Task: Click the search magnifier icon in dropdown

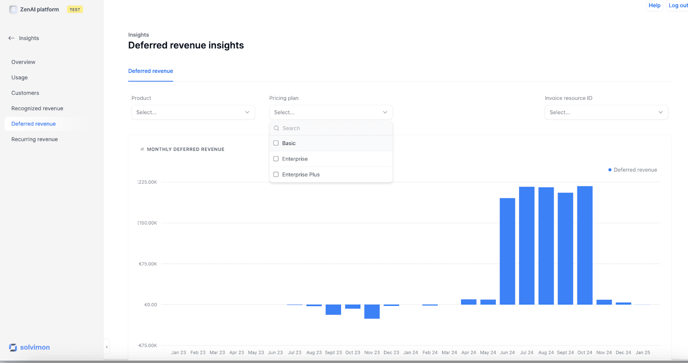Action: click(276, 128)
